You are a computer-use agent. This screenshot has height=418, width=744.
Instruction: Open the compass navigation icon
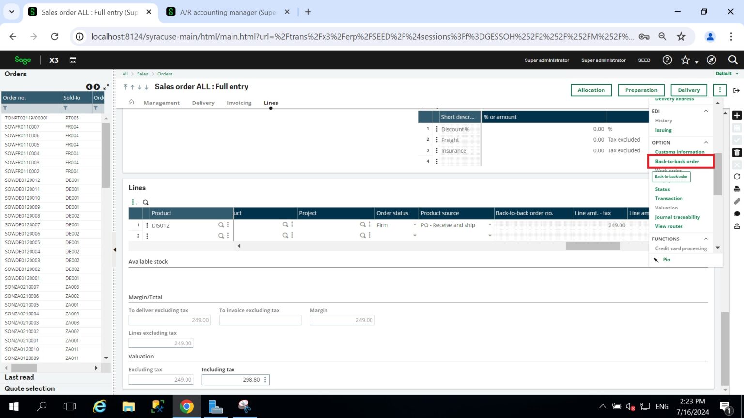coord(711,60)
